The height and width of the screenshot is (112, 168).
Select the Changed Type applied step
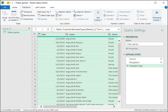click(x=144, y=66)
